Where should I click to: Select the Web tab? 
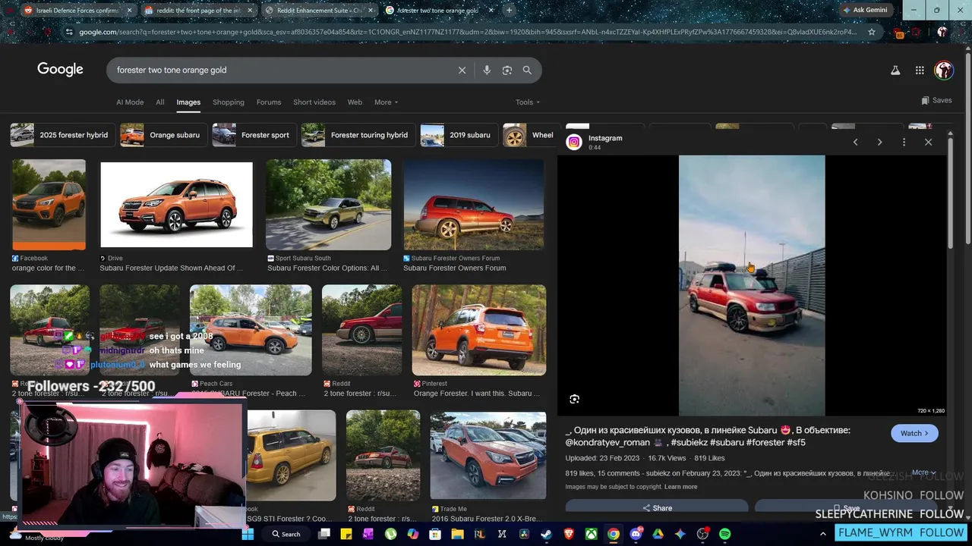coord(355,102)
